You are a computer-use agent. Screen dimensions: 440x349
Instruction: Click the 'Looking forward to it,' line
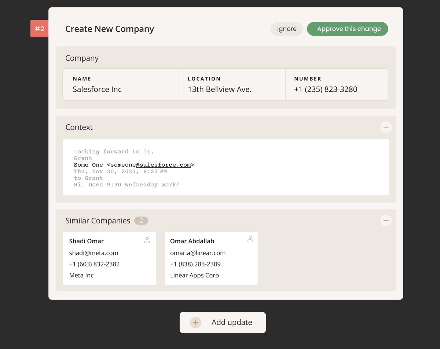(114, 152)
